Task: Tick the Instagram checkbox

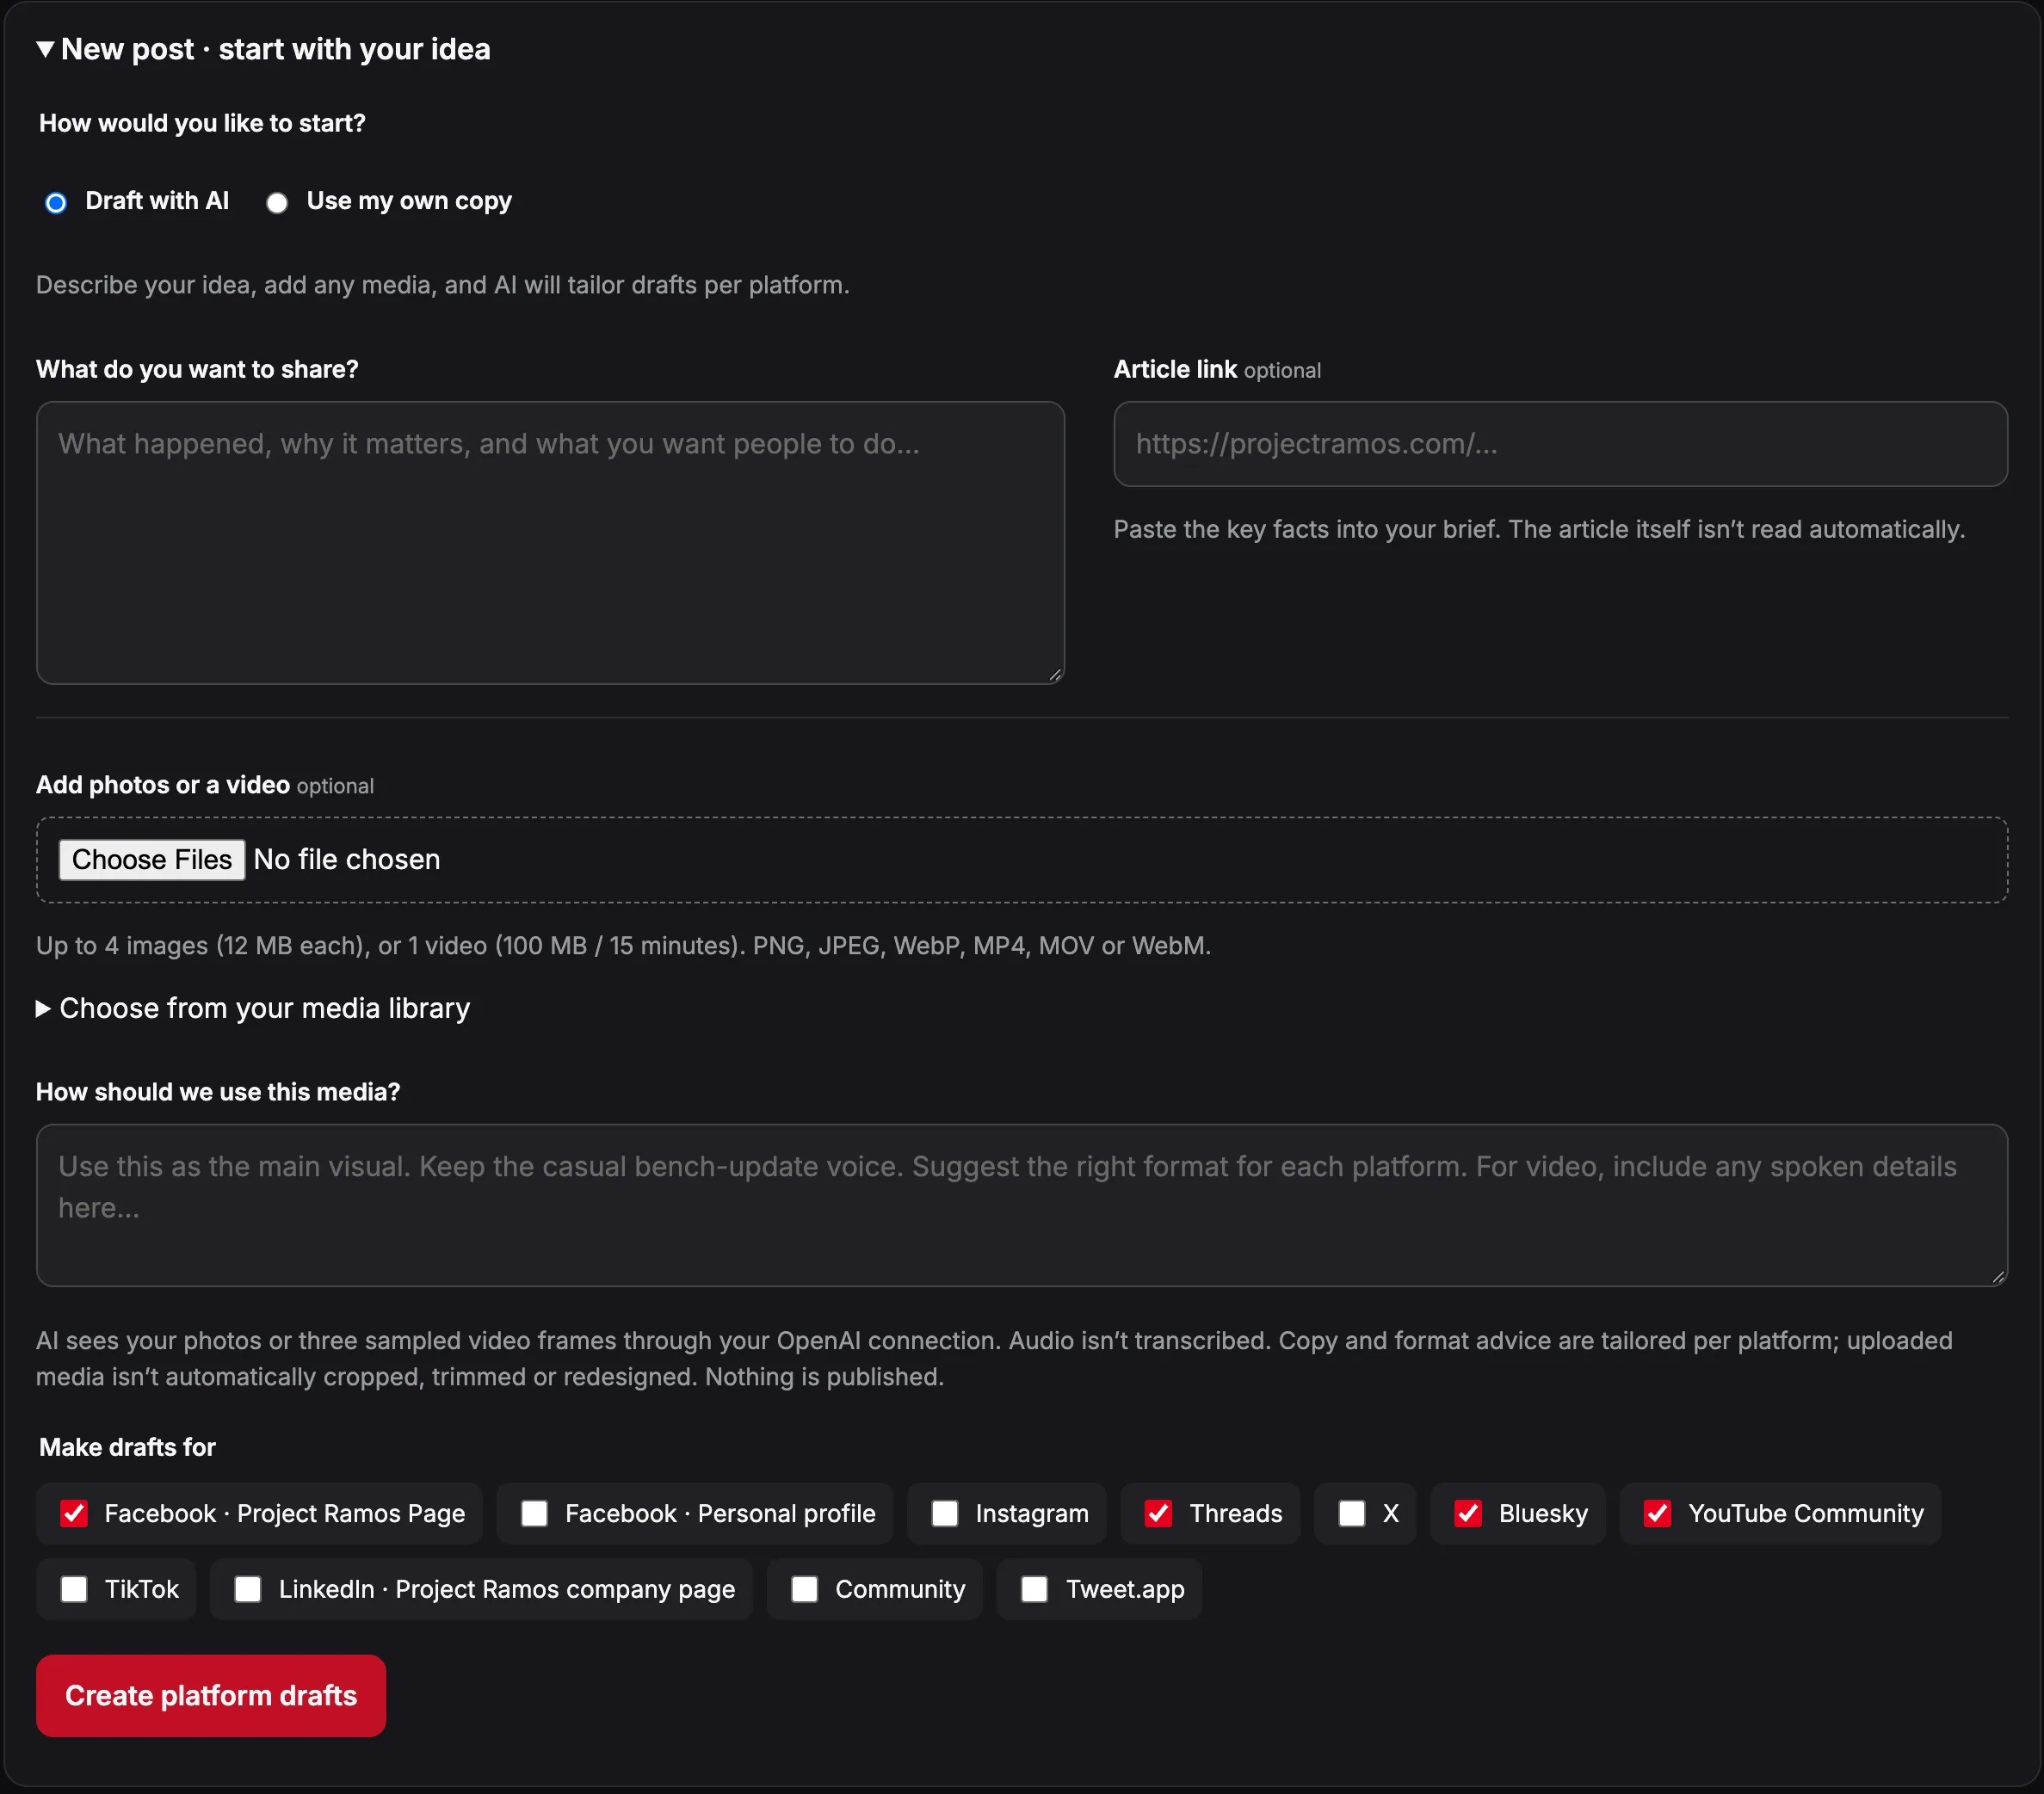Action: point(945,1514)
